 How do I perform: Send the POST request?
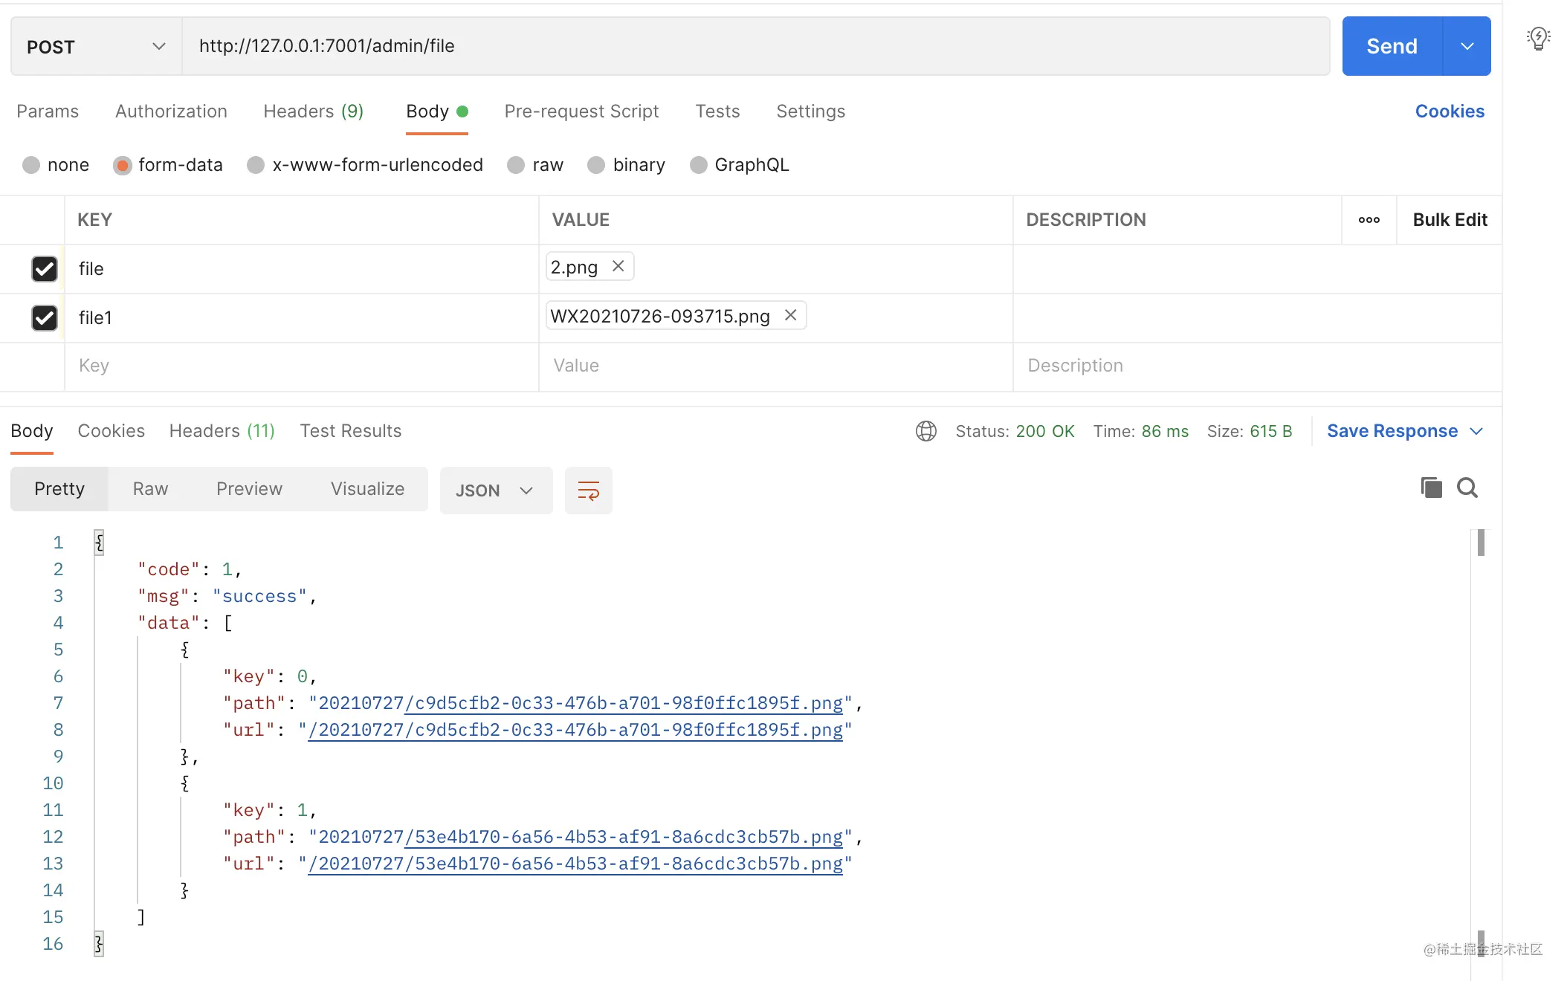point(1392,46)
